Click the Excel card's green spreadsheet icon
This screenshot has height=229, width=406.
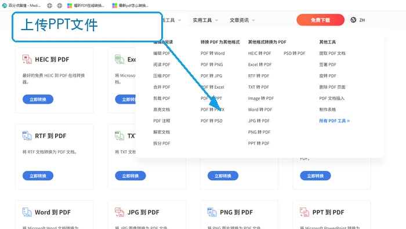tap(119, 59)
